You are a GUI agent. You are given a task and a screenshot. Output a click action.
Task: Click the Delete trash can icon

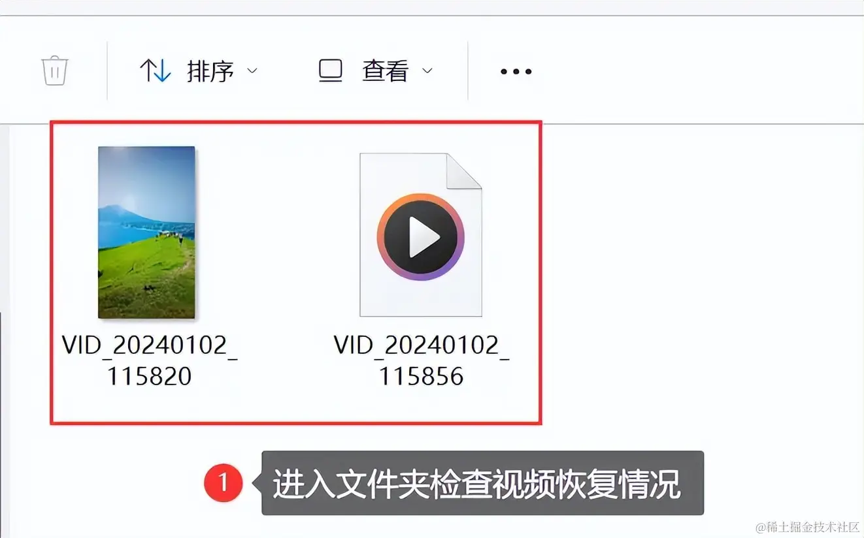[x=55, y=70]
